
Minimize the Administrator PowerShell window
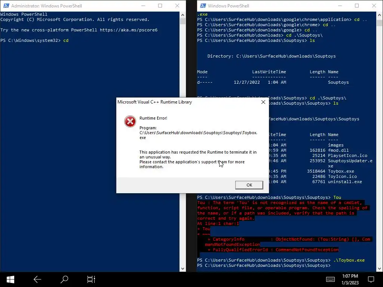pyautogui.click(x=143, y=6)
